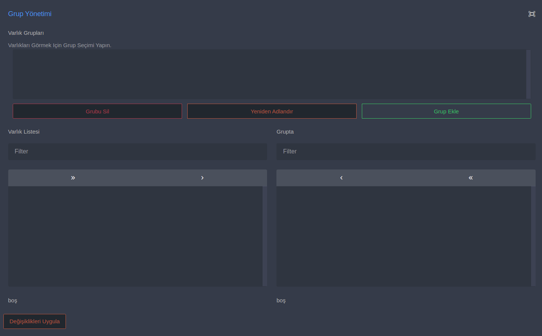Click the fullscreen expand icon
Image resolution: width=542 pixels, height=336 pixels.
point(532,14)
